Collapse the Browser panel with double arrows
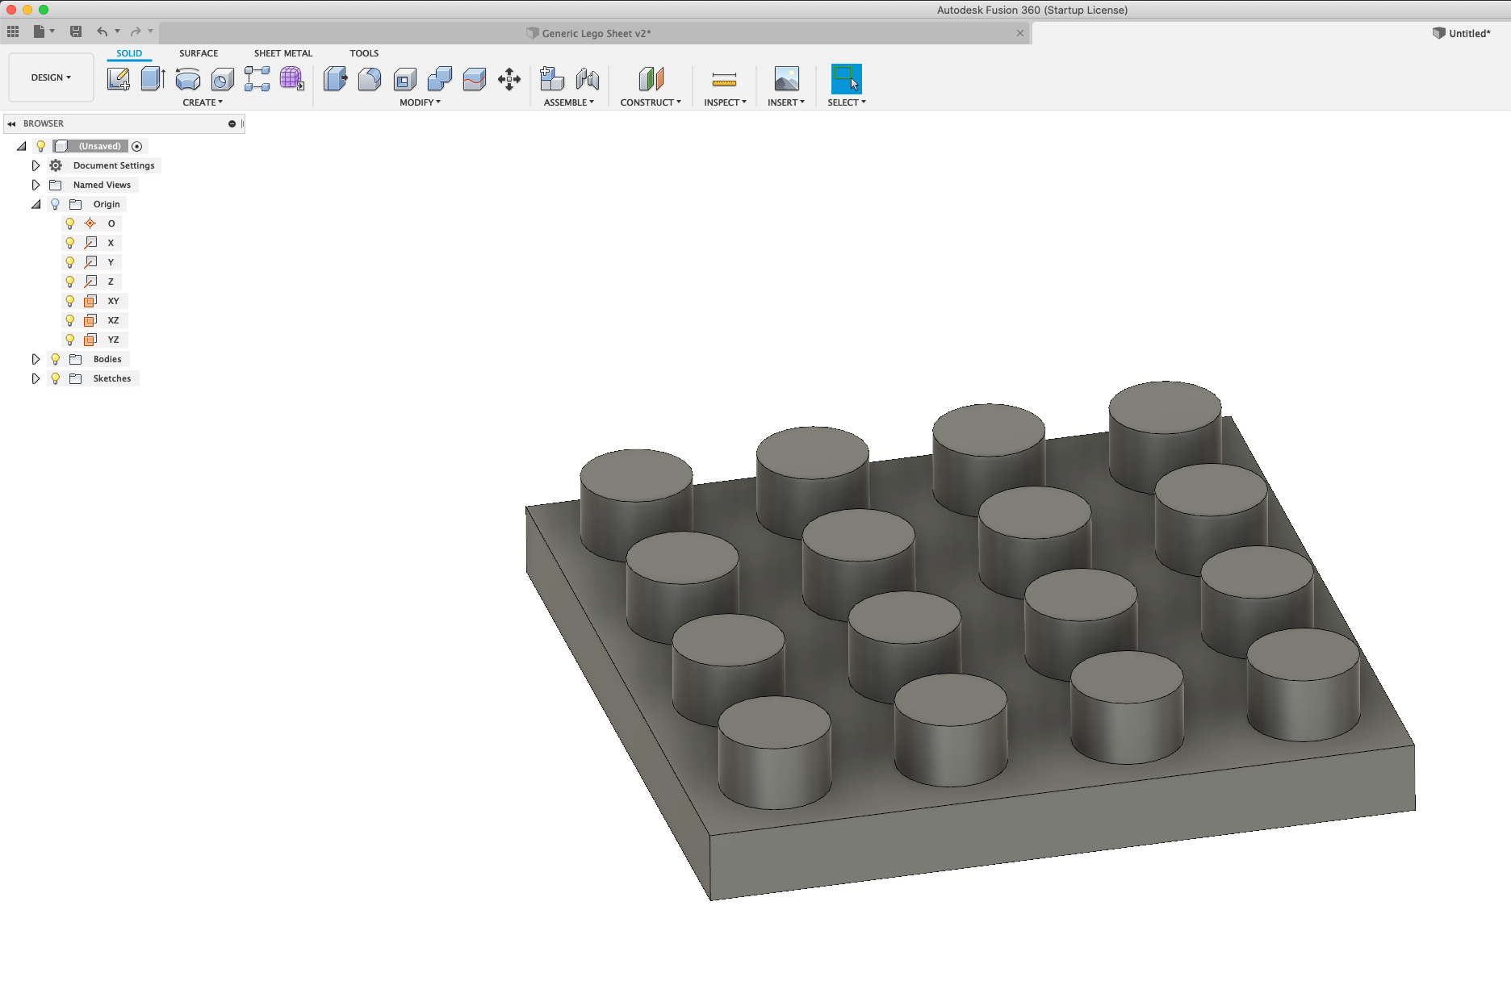The image size is (1511, 985). pyautogui.click(x=11, y=123)
